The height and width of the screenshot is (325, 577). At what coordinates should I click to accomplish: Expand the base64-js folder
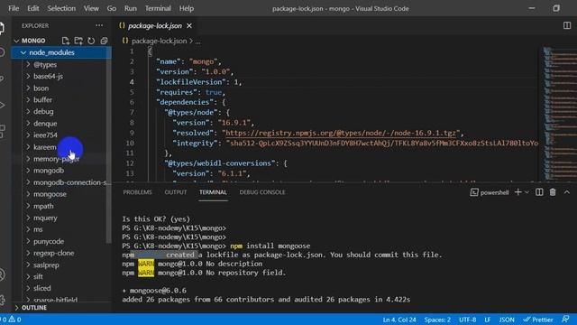(x=48, y=76)
